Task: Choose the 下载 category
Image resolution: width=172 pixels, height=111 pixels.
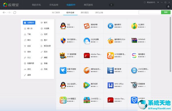Action: [27, 34]
